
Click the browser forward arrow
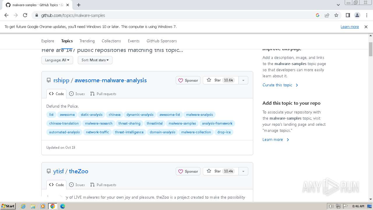(x=16, y=15)
